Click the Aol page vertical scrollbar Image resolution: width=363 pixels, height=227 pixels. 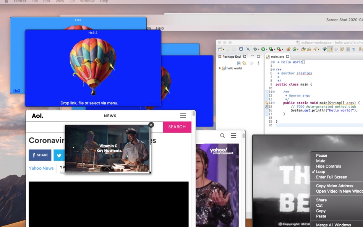(x=194, y=113)
